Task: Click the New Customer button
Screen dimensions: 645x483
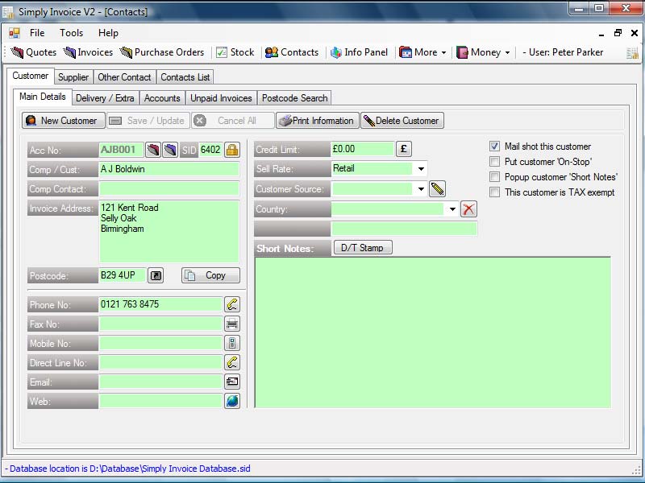Action: (x=64, y=120)
